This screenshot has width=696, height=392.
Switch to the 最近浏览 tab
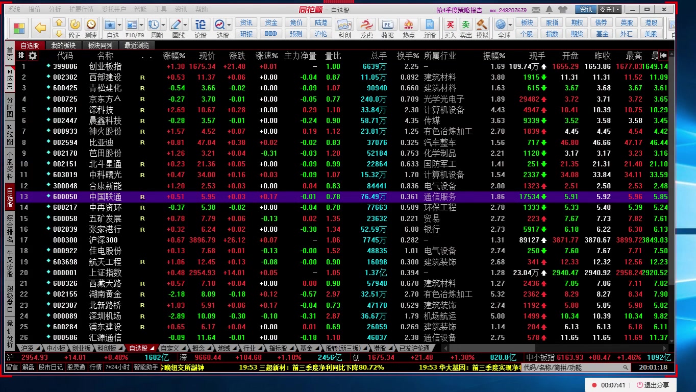click(137, 45)
